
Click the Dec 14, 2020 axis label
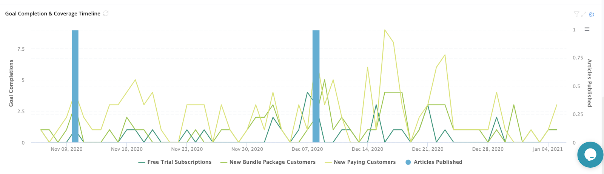pos(367,149)
